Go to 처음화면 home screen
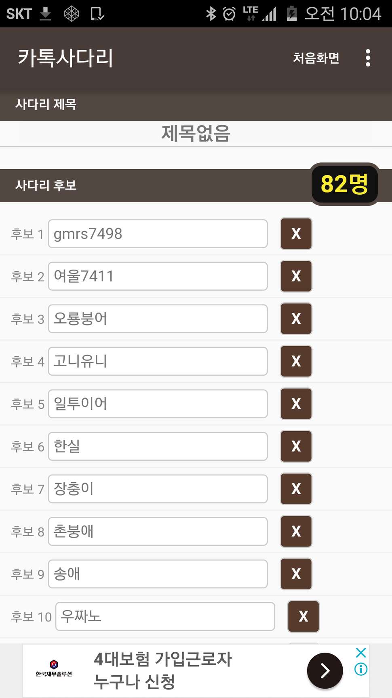This screenshot has height=698, width=392. (x=316, y=58)
